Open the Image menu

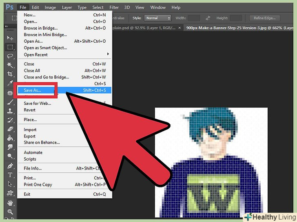[x=50, y=7]
